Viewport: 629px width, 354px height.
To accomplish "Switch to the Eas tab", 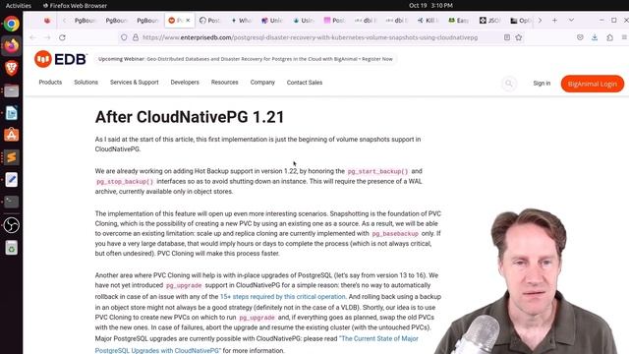I will point(459,20).
